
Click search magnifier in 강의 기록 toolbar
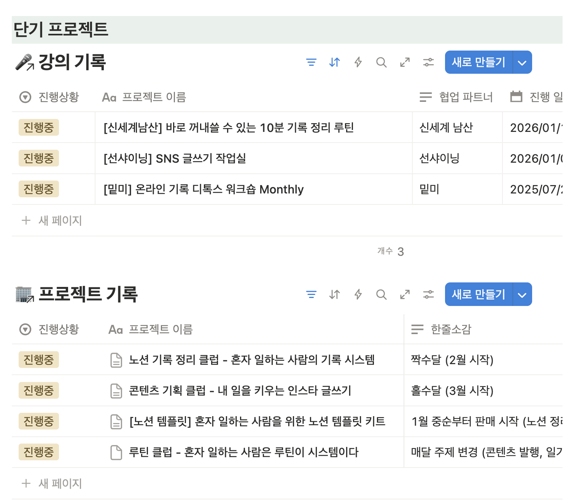tap(381, 62)
